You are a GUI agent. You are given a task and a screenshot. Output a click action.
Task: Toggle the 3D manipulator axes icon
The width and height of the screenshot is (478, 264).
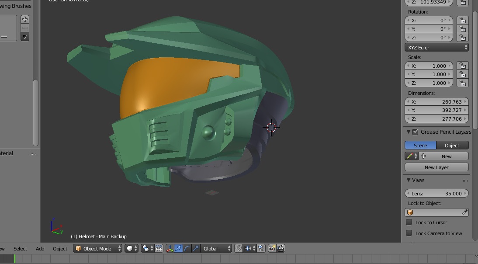click(x=170, y=248)
